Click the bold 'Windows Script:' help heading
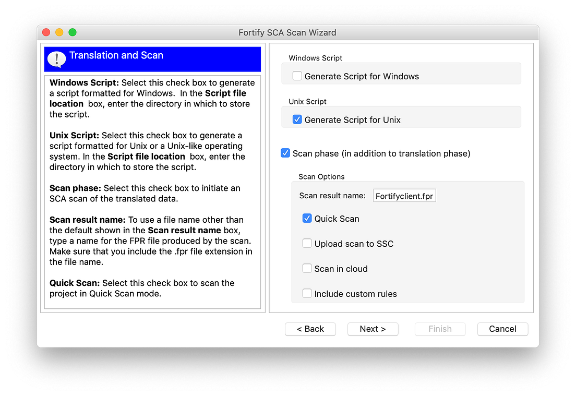Screen dimensions: 576x396 coord(84,82)
